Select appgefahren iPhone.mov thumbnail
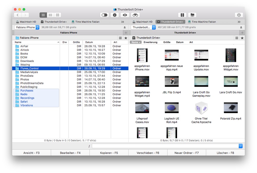The image size is (257, 173). coord(142,55)
